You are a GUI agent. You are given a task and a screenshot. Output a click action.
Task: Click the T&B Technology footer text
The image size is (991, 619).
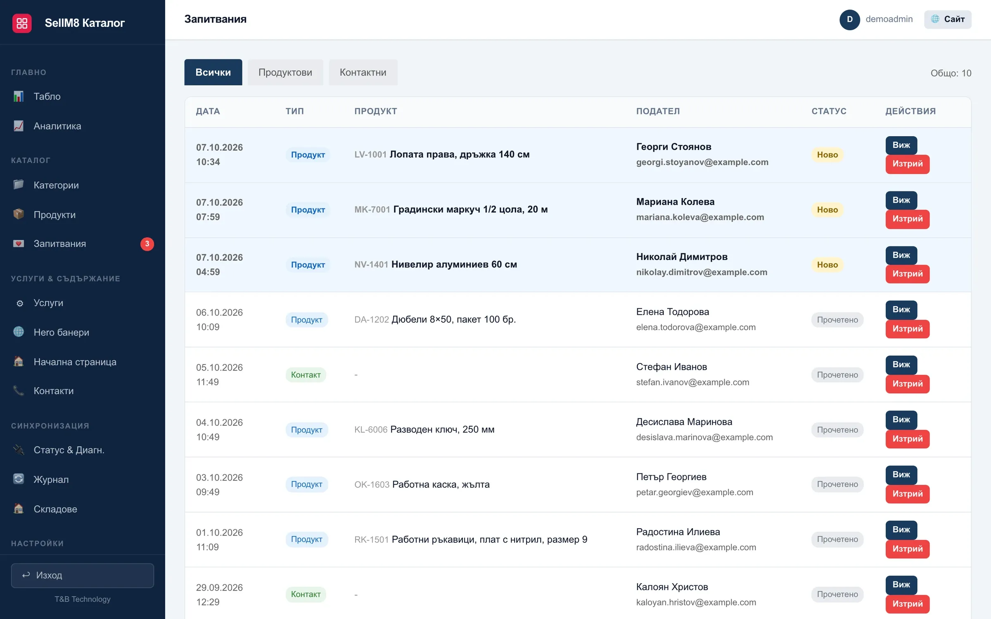pyautogui.click(x=83, y=599)
